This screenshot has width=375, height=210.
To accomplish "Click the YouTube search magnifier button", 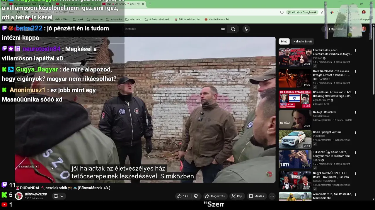I will pos(233,29).
